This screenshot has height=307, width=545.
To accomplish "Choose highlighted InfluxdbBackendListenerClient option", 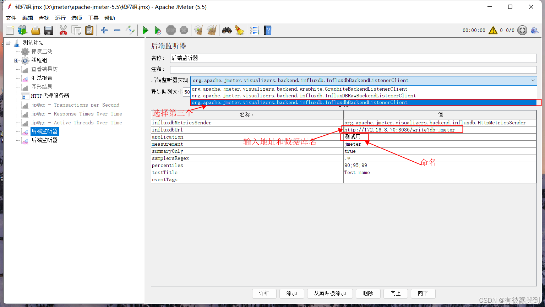I will click(364, 102).
